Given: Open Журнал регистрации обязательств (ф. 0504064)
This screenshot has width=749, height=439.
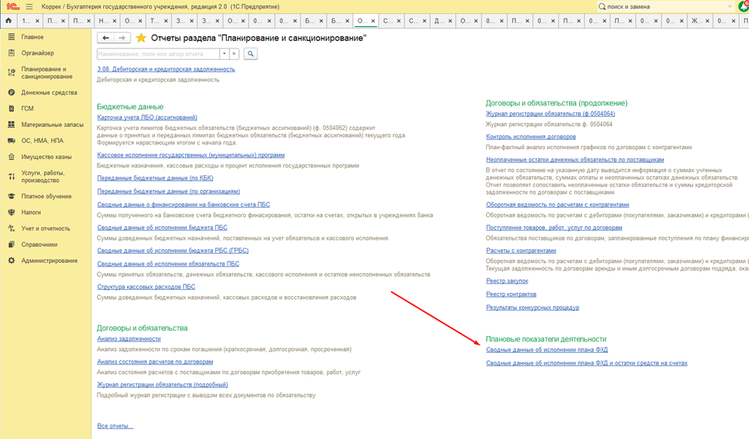Looking at the screenshot, I should coord(551,114).
